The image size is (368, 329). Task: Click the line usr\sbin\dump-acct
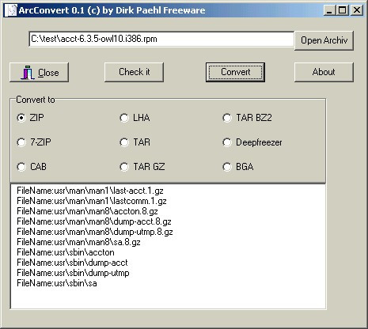click(72, 263)
